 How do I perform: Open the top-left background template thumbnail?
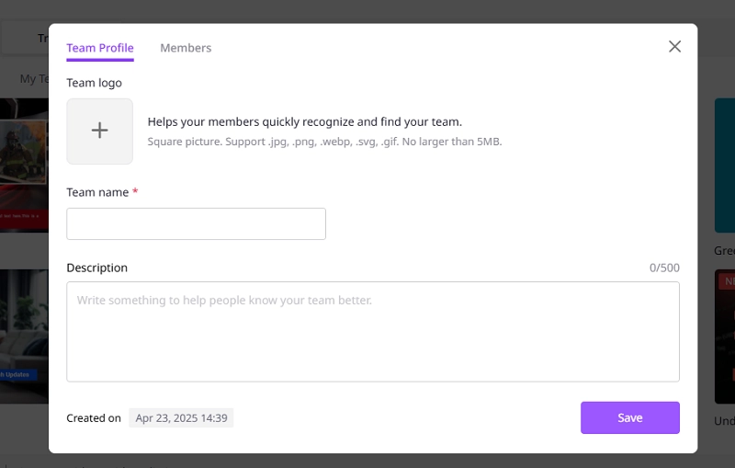coord(23,166)
